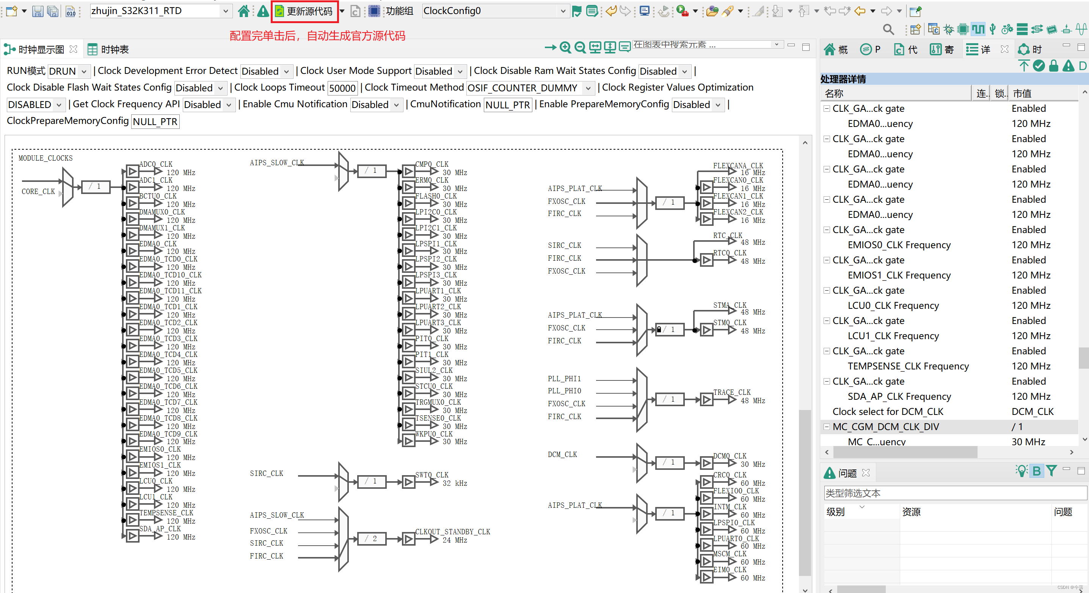The image size is (1089, 593).
Task: Click the green home icon in the toolbar
Action: (x=243, y=11)
